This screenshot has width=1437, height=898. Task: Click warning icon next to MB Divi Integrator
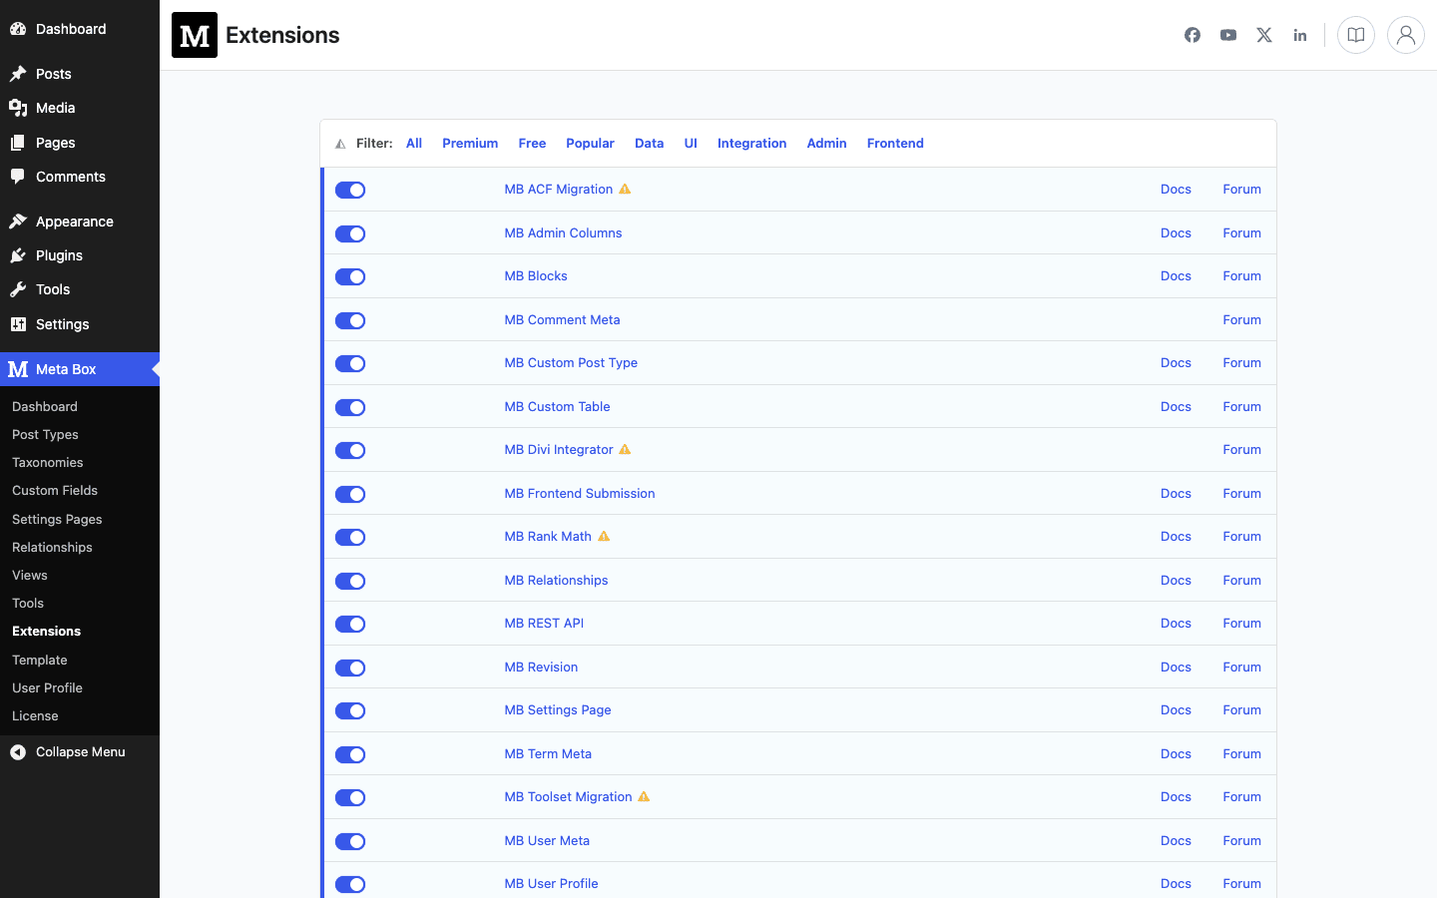(x=625, y=449)
